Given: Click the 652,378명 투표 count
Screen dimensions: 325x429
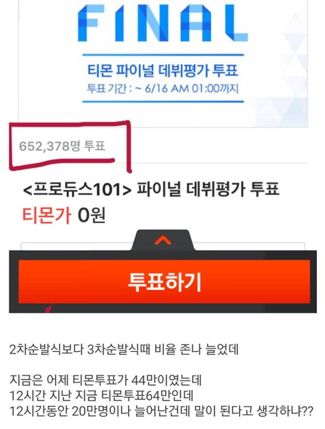Looking at the screenshot, I should 62,146.
